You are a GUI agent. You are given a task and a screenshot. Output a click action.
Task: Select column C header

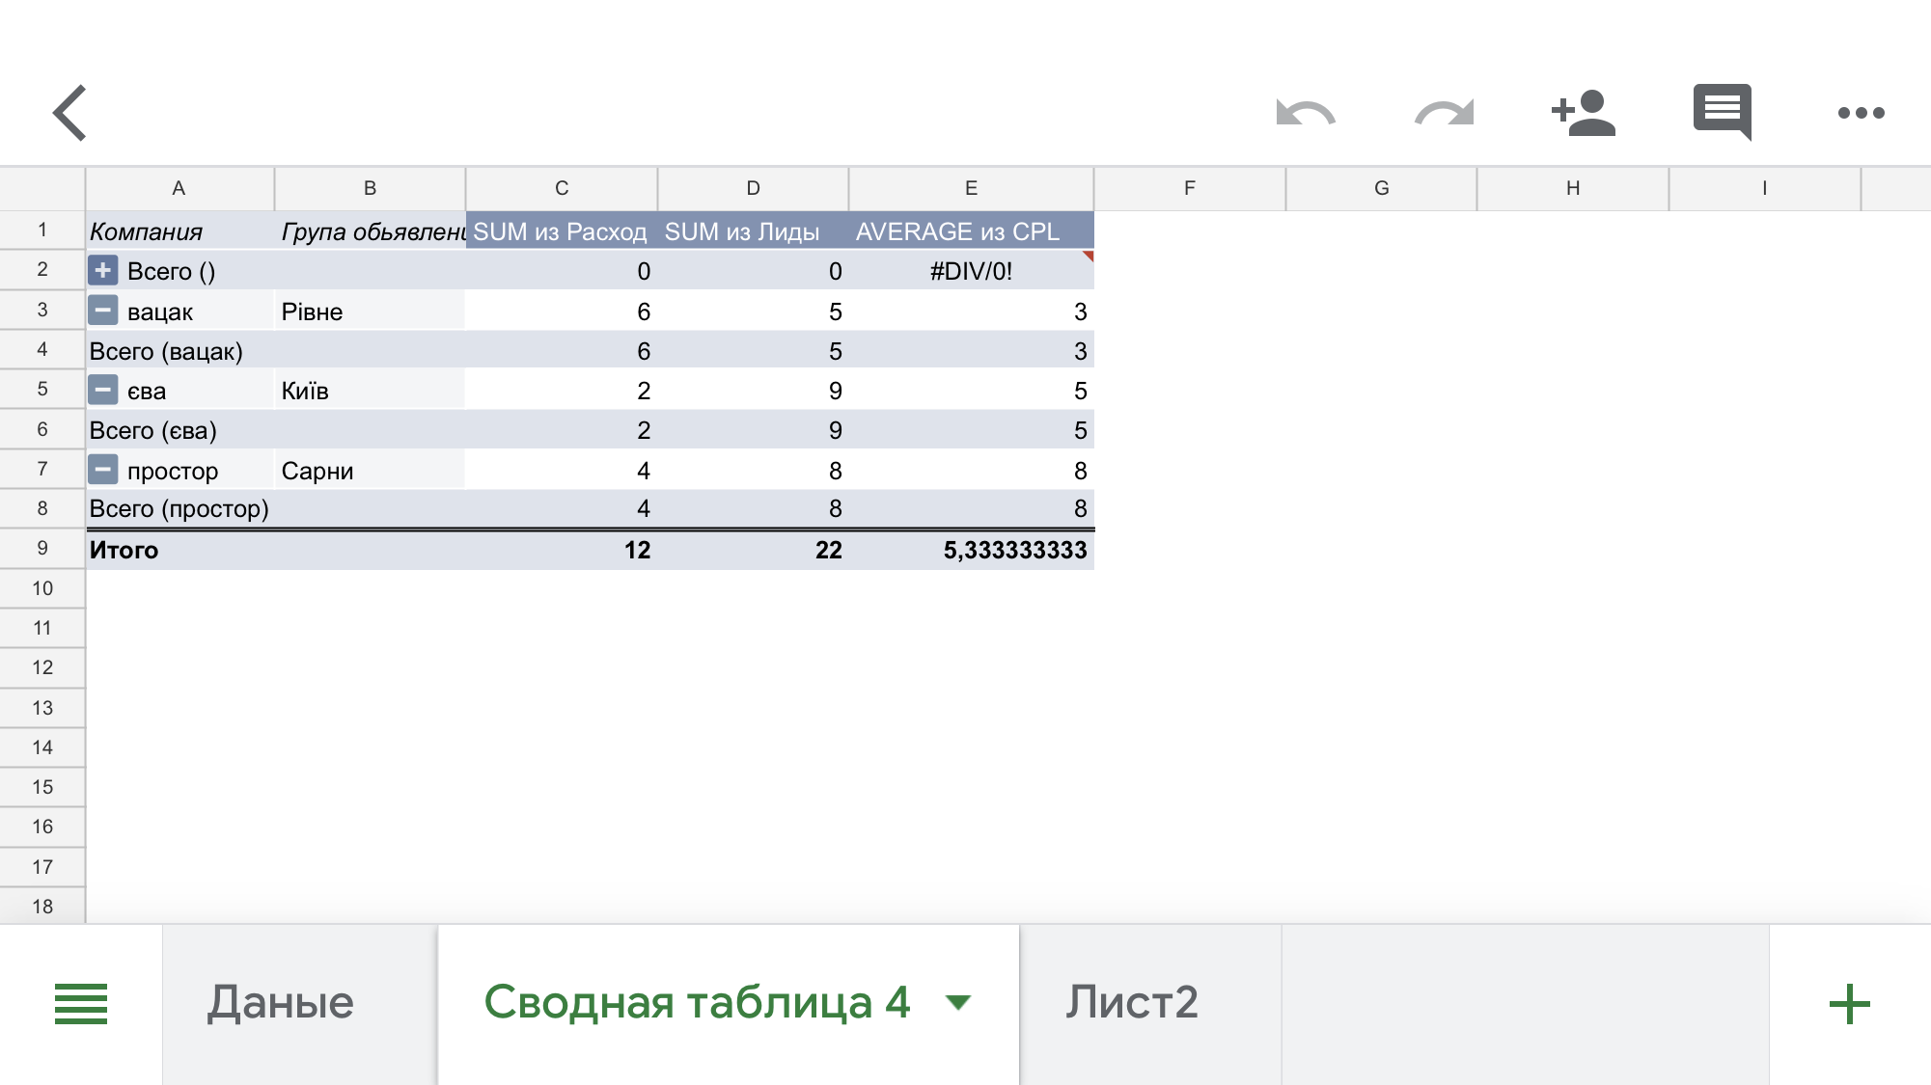562,189
